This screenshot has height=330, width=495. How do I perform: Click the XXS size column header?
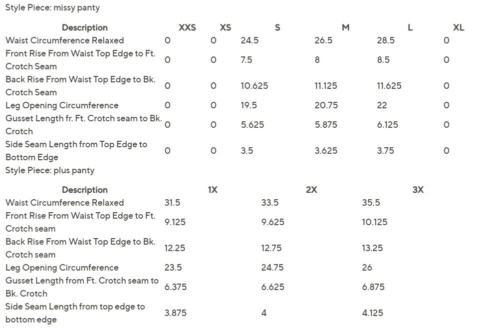pos(187,27)
